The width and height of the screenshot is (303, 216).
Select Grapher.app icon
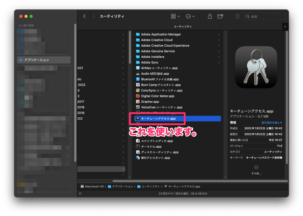(138, 101)
